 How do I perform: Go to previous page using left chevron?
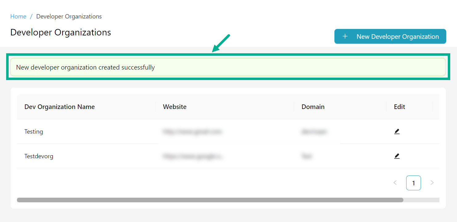coord(395,183)
